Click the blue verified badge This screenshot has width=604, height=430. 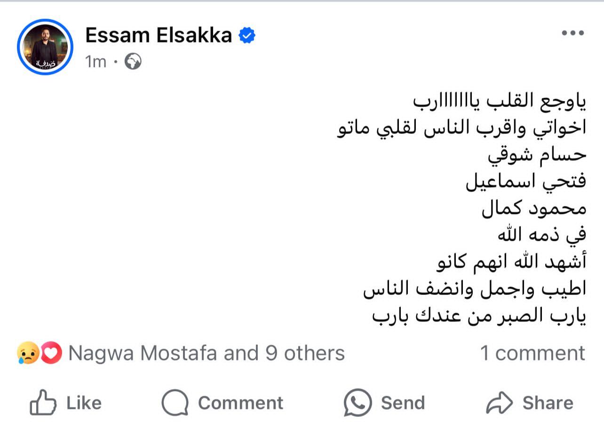point(247,36)
